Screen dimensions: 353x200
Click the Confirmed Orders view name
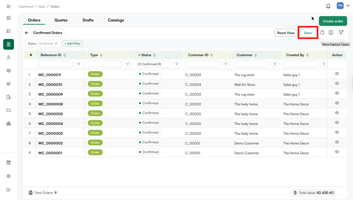click(48, 33)
